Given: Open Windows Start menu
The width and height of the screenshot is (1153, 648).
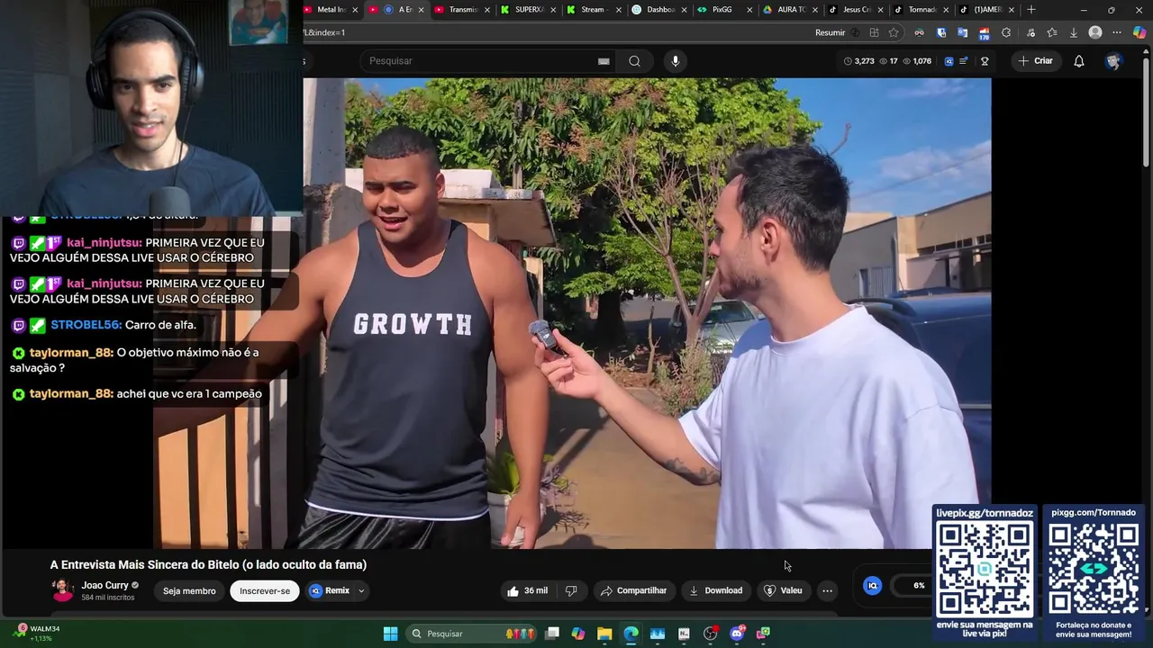Looking at the screenshot, I should (390, 634).
